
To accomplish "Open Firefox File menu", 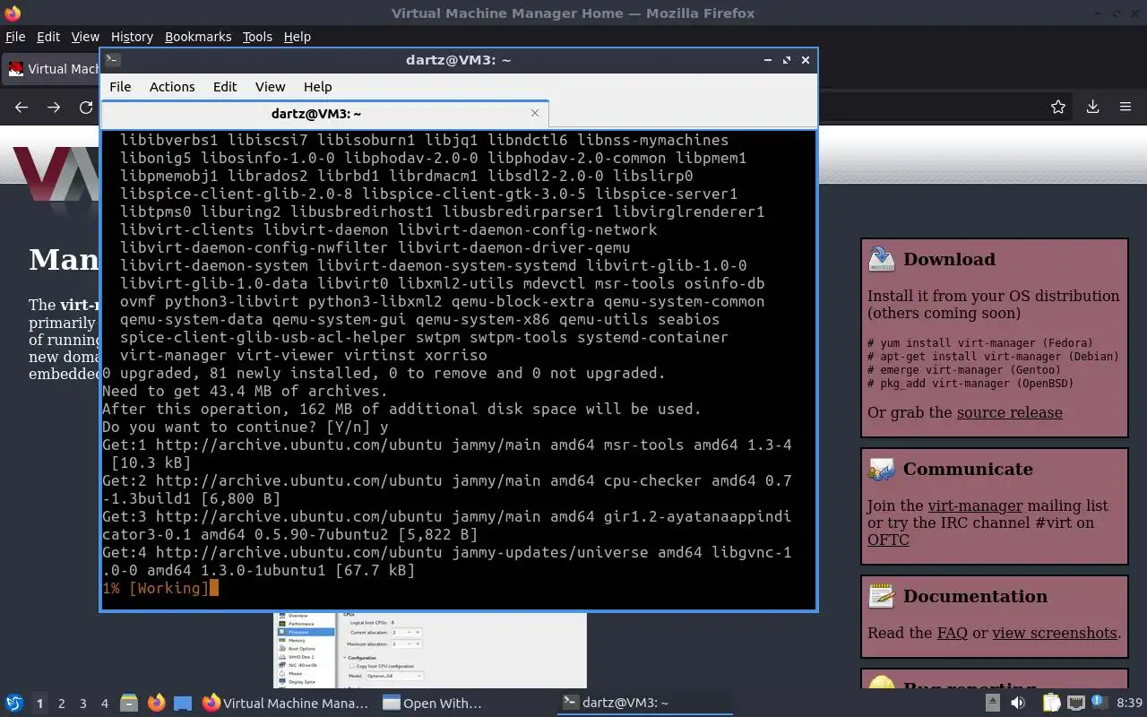I will 15,37.
